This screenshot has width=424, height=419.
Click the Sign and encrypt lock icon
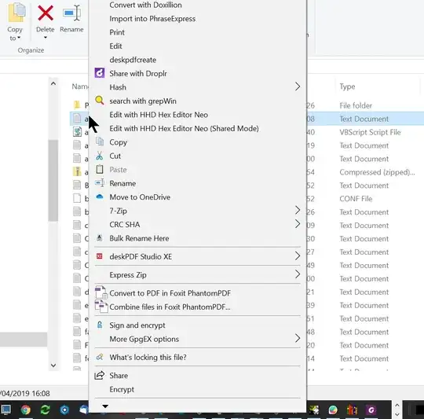pyautogui.click(x=100, y=325)
